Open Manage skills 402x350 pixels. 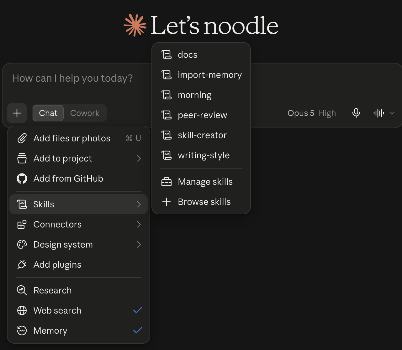[x=201, y=182]
